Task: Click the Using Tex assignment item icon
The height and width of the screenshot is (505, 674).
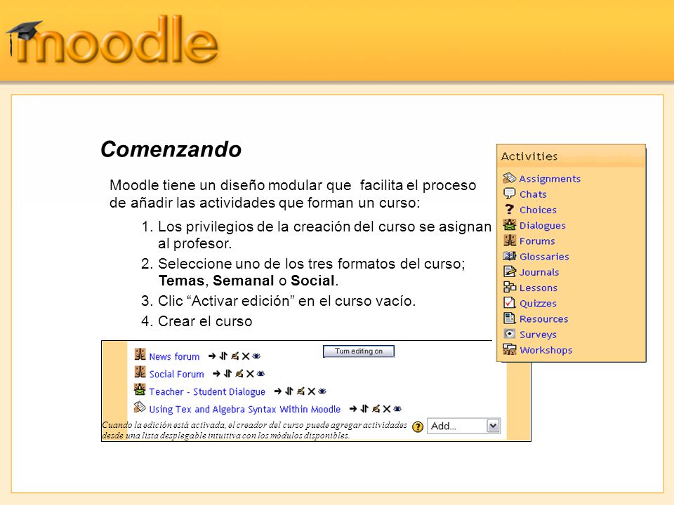Action: pyautogui.click(x=140, y=407)
